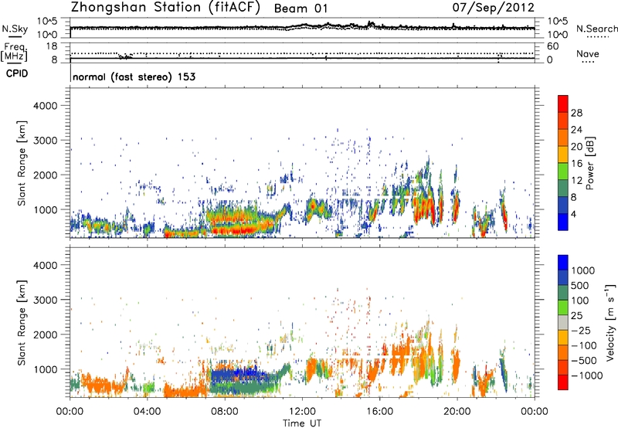This screenshot has width=618, height=428.
Task: Click the "CPID" row label
Action: [x=17, y=73]
